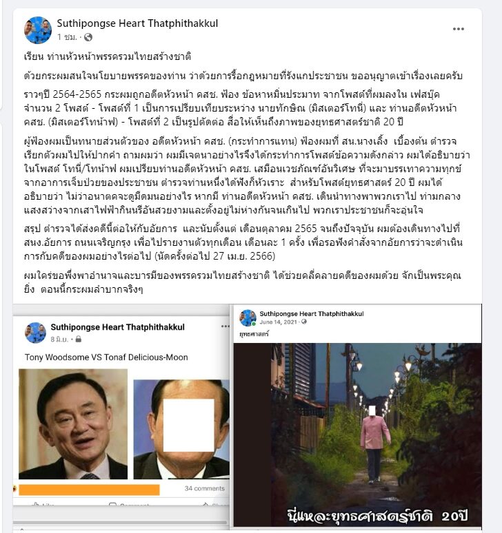Open the right portrait photo with the white square
Image resolution: width=502 pixels, height=533 pixels.
coord(181,429)
